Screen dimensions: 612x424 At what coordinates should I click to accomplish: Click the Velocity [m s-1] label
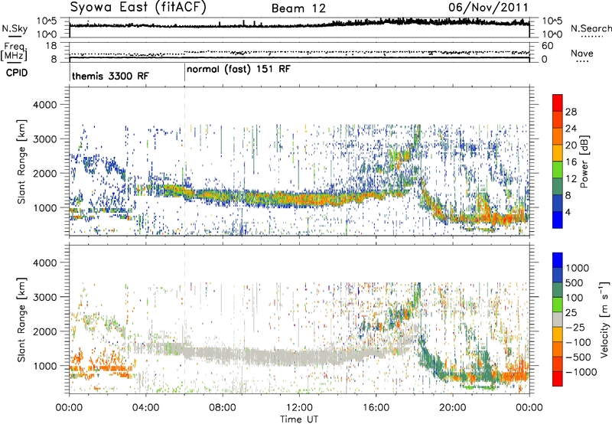tap(604, 319)
